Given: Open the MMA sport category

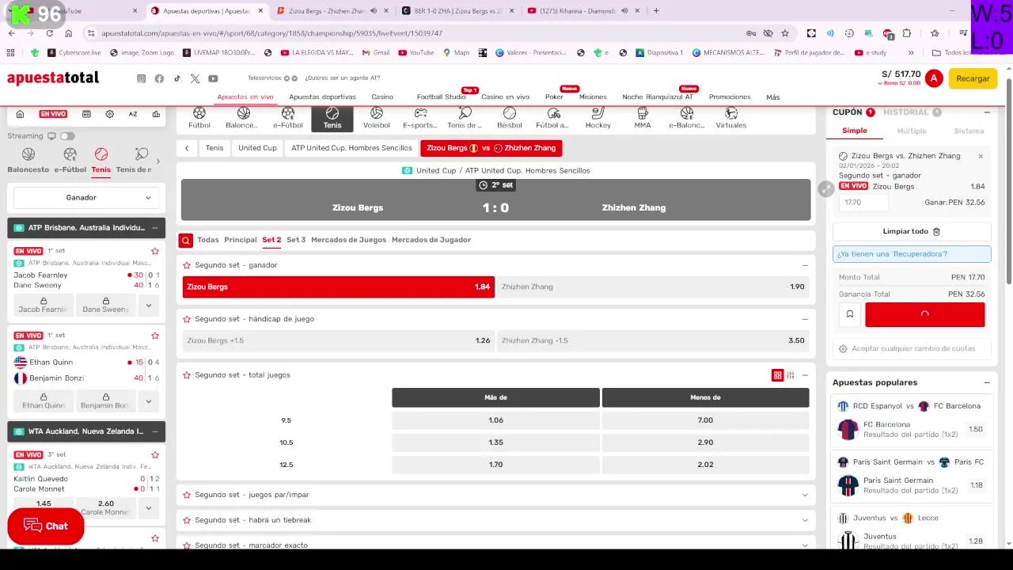Looking at the screenshot, I should 643,118.
